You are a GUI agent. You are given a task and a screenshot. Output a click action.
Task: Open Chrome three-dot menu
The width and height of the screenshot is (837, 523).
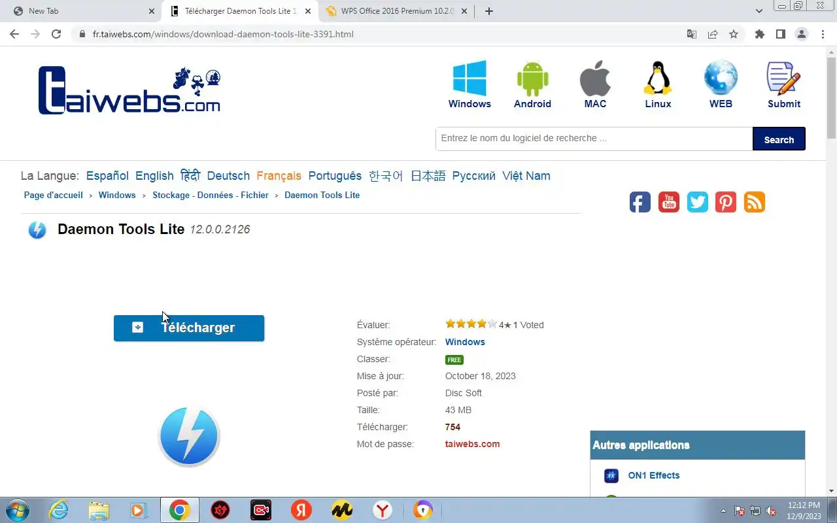(822, 34)
